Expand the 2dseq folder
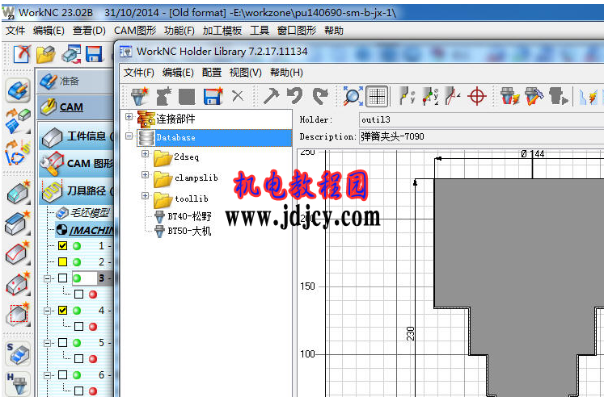The width and height of the screenshot is (604, 397). pyautogui.click(x=145, y=154)
